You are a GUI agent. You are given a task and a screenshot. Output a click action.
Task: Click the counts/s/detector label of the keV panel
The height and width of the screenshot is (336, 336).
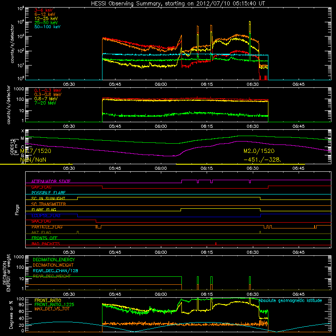[12, 44]
